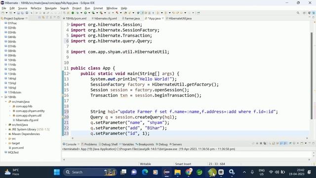Select pom.xml in the project tree
The image size is (316, 178).
(x=18, y=148)
